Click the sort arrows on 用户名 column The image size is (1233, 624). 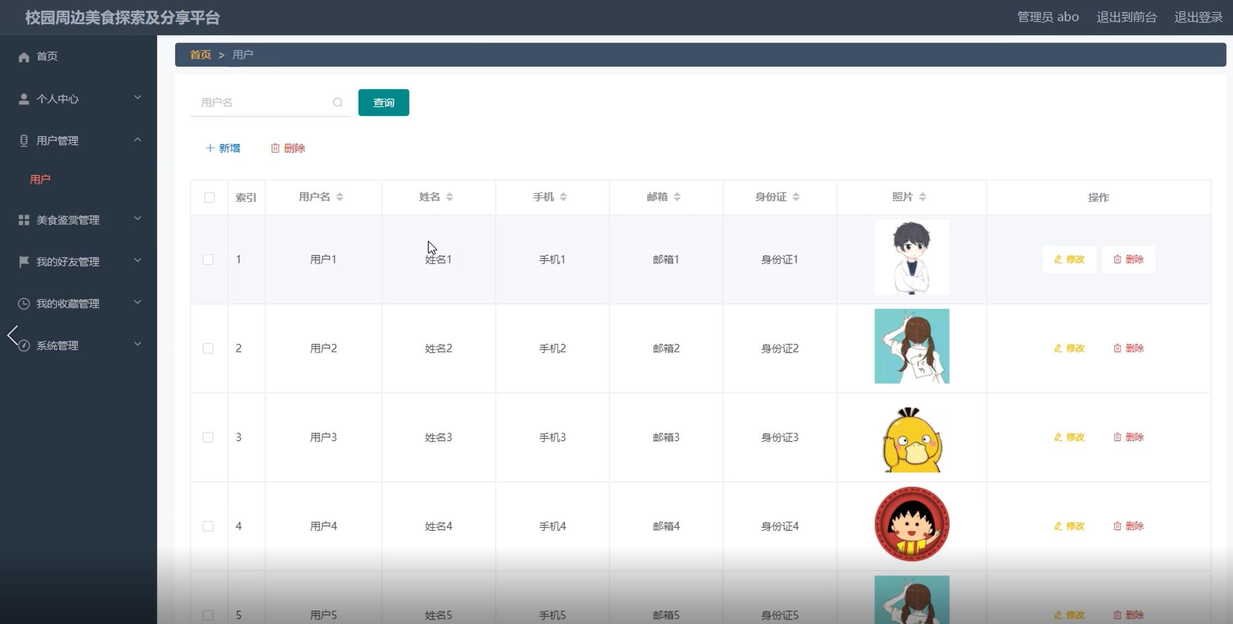[340, 197]
